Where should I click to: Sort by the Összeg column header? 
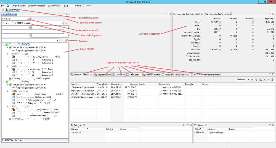(131, 84)
